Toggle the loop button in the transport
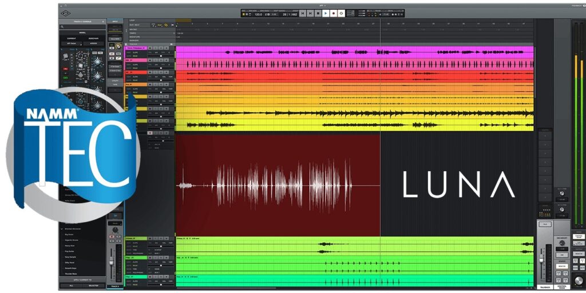This screenshot has width=586, height=293. pos(341,14)
